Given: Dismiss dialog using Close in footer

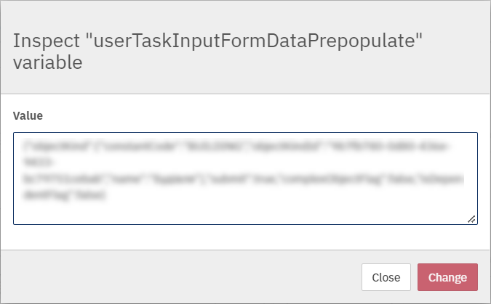Looking at the screenshot, I should click(386, 277).
